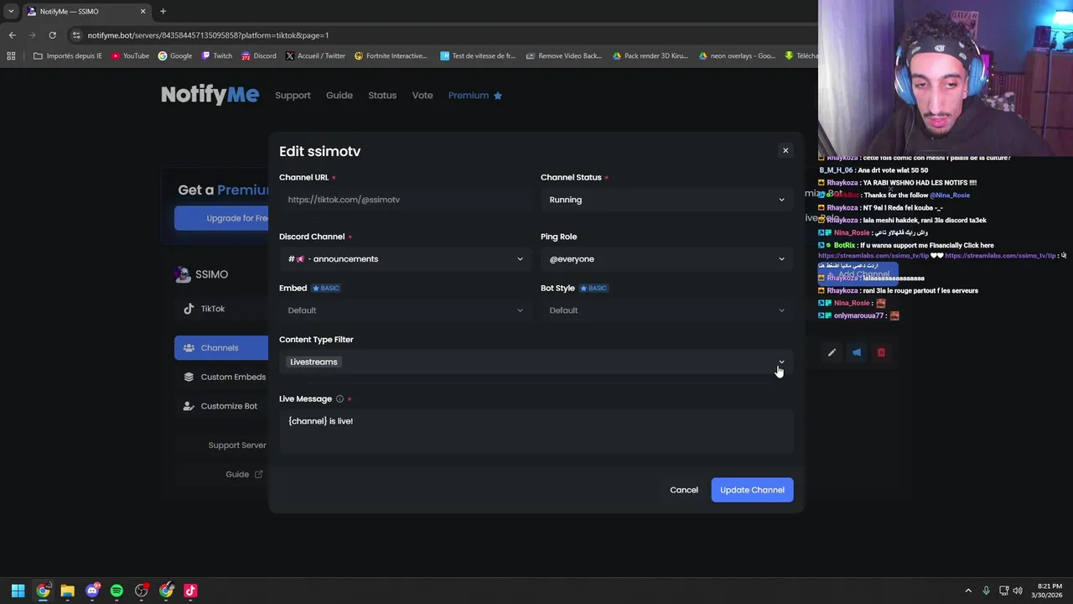This screenshot has width=1073, height=604.
Task: Click the red trash delete icon
Action: [x=881, y=352]
